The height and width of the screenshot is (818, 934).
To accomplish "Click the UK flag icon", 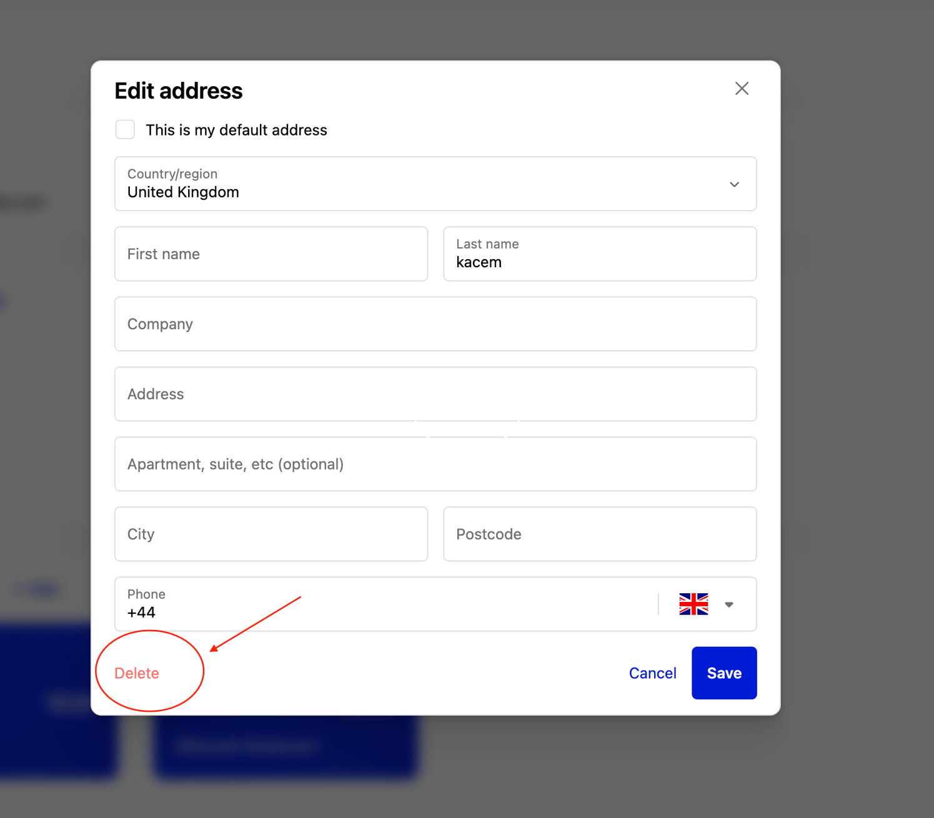I will click(x=693, y=604).
